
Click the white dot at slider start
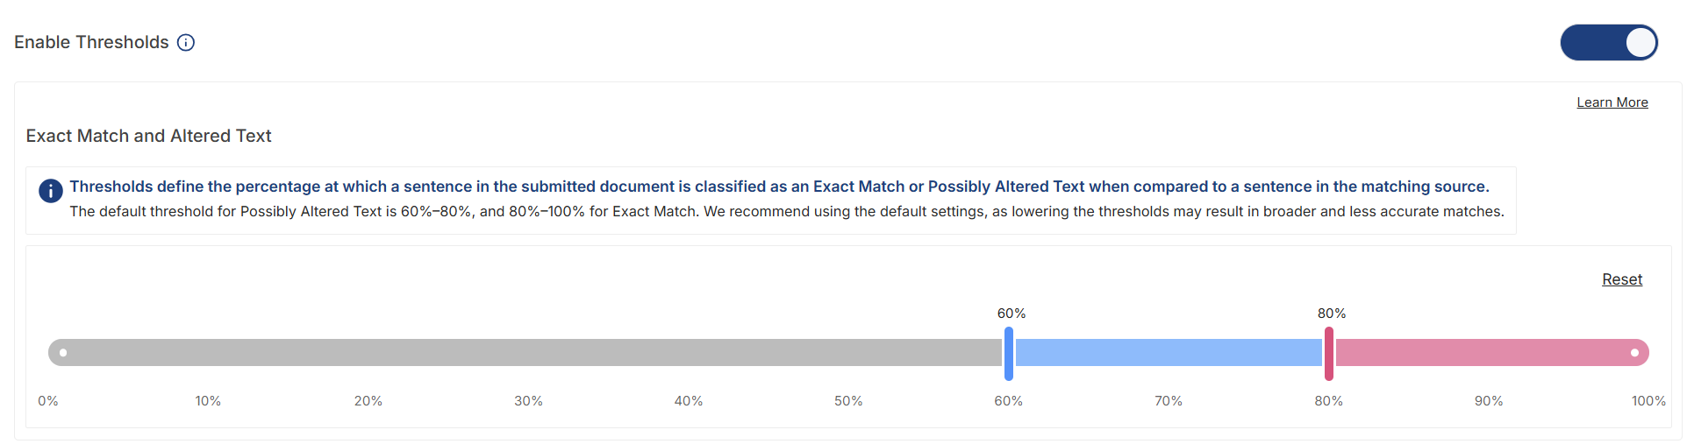pos(63,353)
